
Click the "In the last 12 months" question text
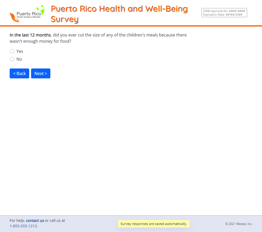coord(98,38)
